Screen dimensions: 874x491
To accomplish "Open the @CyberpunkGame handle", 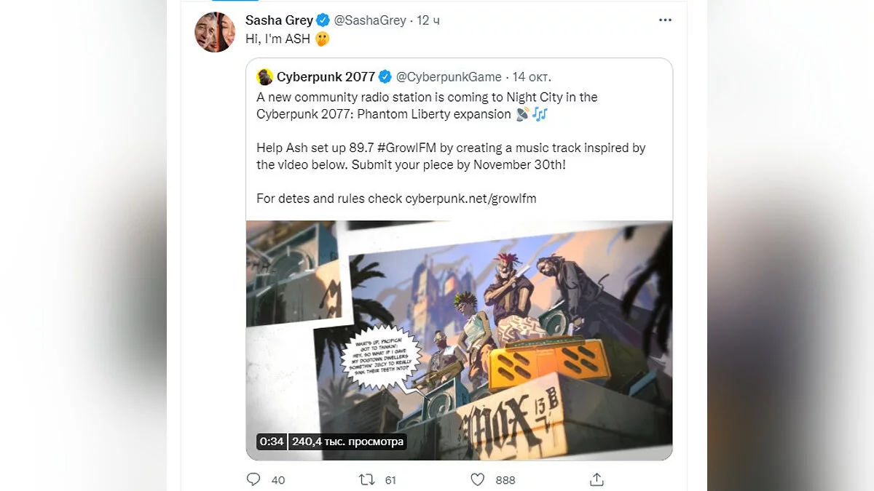I will (x=449, y=77).
